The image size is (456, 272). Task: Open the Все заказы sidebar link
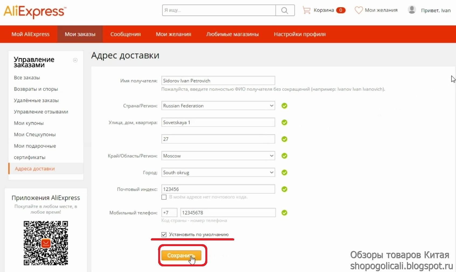[27, 78]
